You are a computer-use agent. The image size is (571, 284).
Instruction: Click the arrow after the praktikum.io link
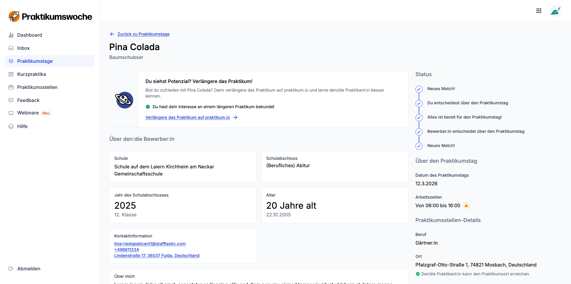[x=235, y=117]
